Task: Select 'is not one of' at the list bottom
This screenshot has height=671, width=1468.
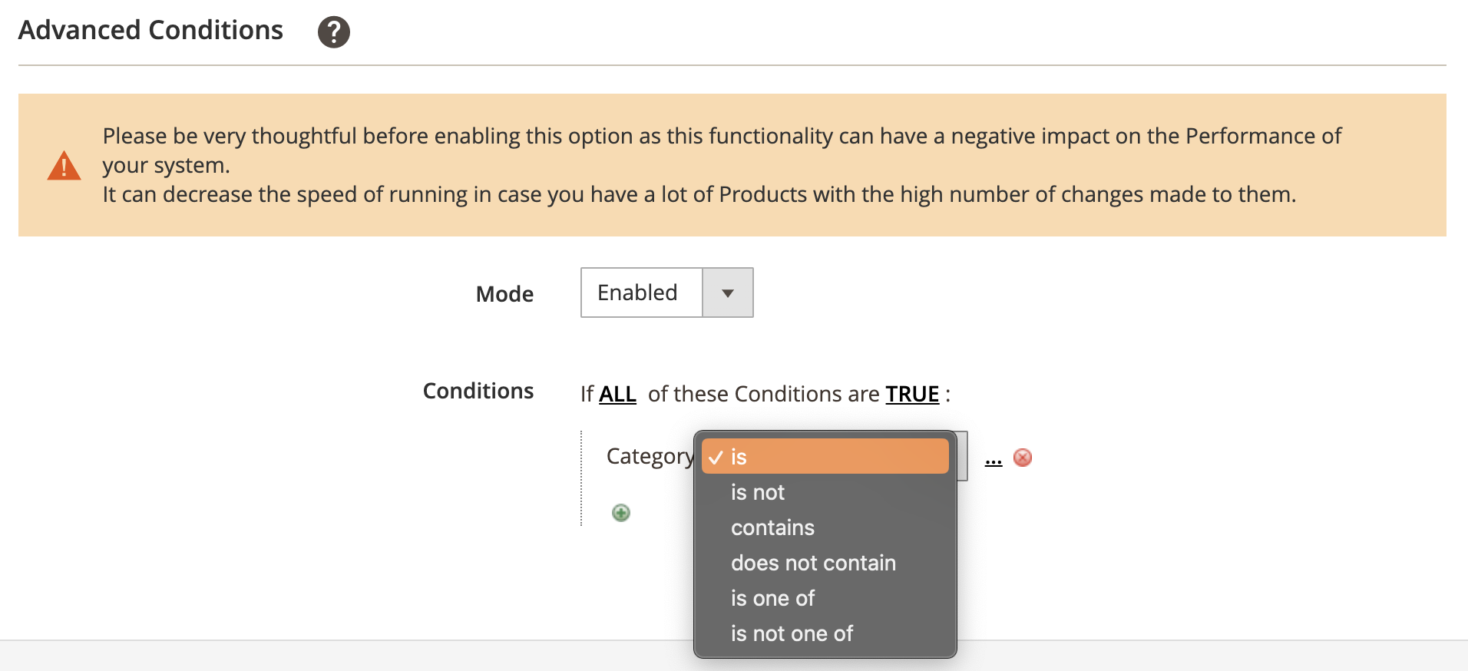Action: click(x=792, y=633)
